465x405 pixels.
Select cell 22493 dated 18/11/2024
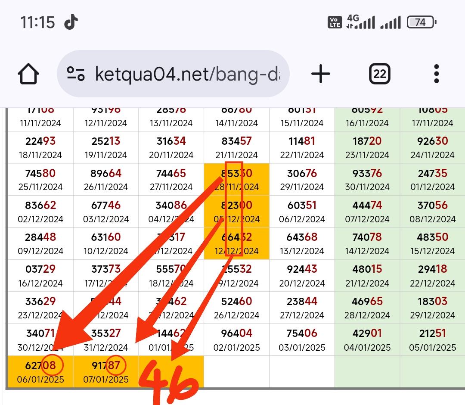tap(40, 147)
